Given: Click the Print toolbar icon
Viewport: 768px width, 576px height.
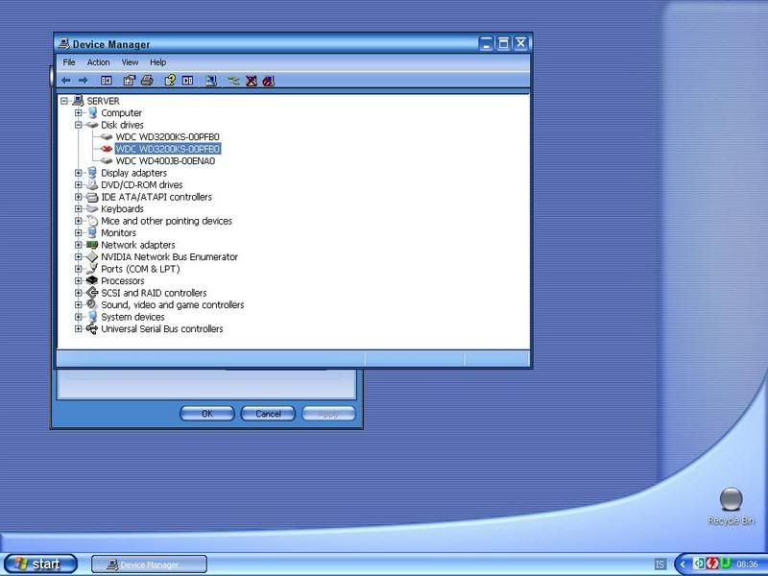Looking at the screenshot, I should pos(147,81).
